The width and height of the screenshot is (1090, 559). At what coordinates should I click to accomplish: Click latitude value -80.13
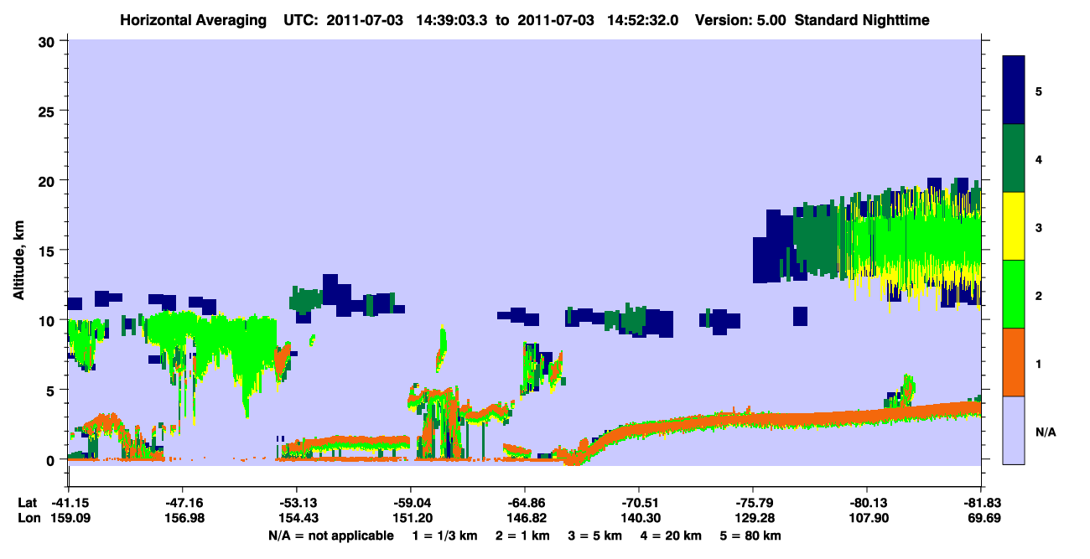coord(866,502)
